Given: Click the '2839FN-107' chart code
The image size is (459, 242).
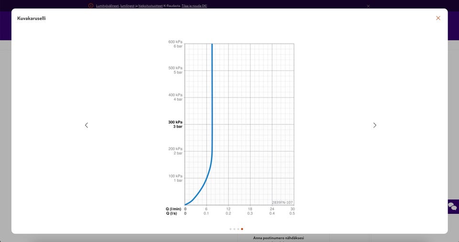Looking at the screenshot, I should pyautogui.click(x=282, y=202).
